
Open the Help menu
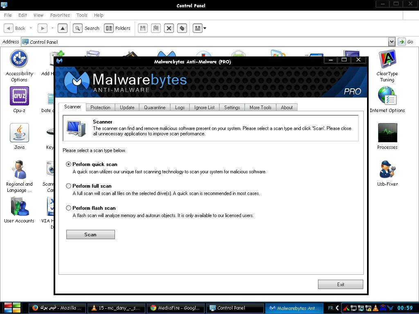tap(99, 15)
